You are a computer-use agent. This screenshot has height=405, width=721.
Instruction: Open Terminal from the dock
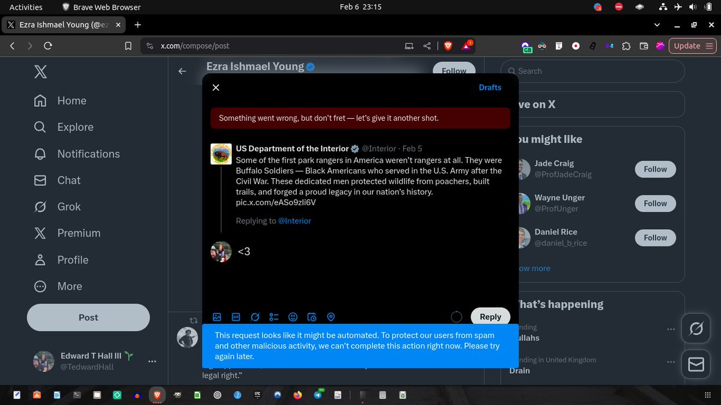(x=76, y=395)
